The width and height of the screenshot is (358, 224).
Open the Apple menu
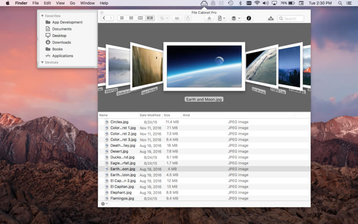(x=8, y=3)
